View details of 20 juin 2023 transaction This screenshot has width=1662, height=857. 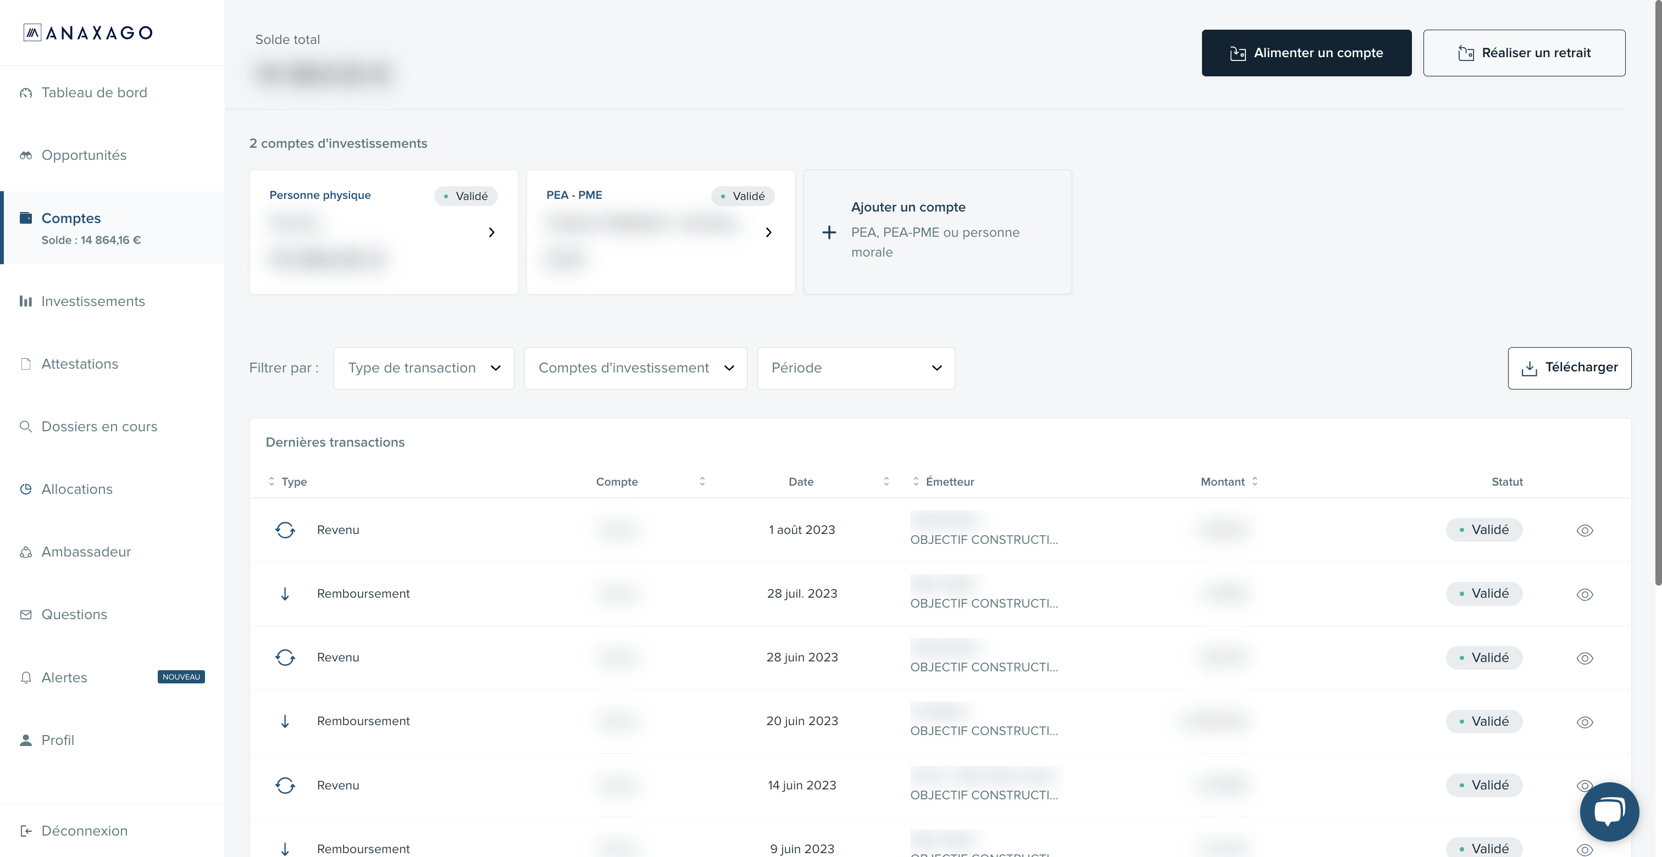tap(1585, 722)
